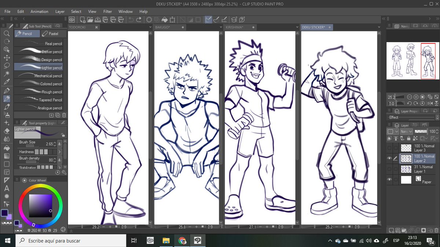Select the Frame border tool
440x247 pixels.
point(6,172)
